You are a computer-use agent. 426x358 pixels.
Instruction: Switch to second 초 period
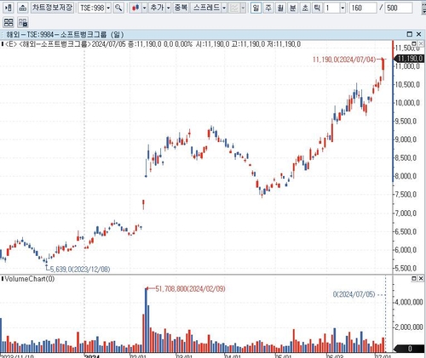coord(305,8)
